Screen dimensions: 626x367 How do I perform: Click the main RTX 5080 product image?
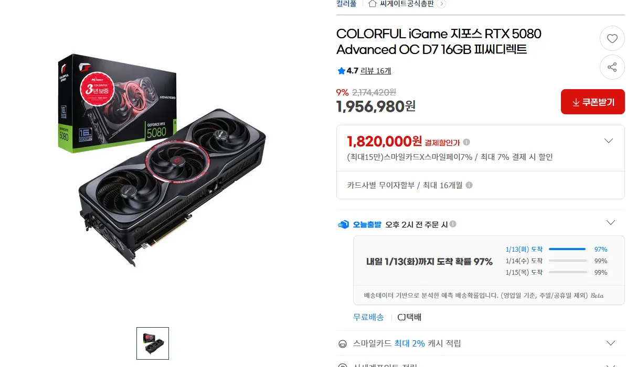pos(162,159)
